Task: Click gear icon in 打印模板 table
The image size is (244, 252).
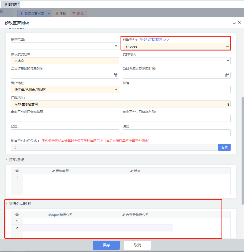Action: 17,171
